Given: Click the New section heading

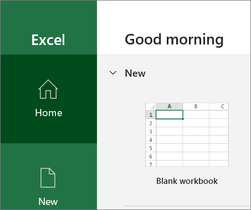Looking at the screenshot, I should pyautogui.click(x=135, y=73).
